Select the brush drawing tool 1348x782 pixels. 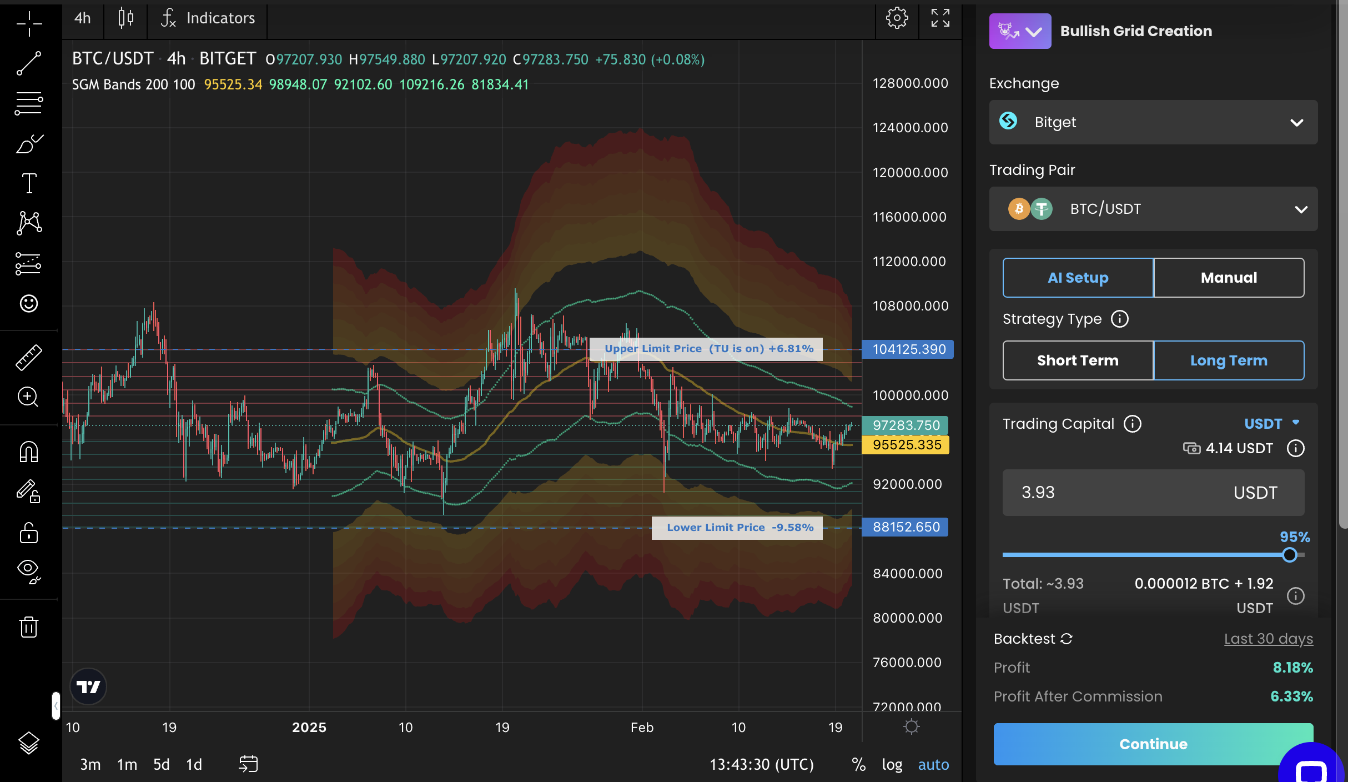click(x=29, y=144)
